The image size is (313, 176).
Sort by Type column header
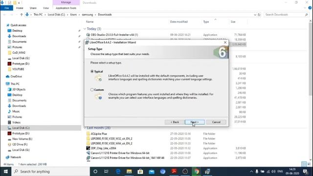tap(206, 22)
